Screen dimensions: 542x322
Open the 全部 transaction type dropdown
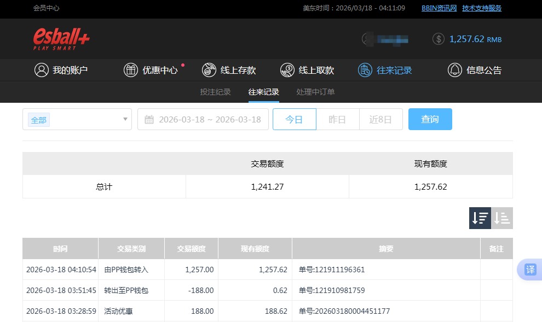[x=77, y=119]
